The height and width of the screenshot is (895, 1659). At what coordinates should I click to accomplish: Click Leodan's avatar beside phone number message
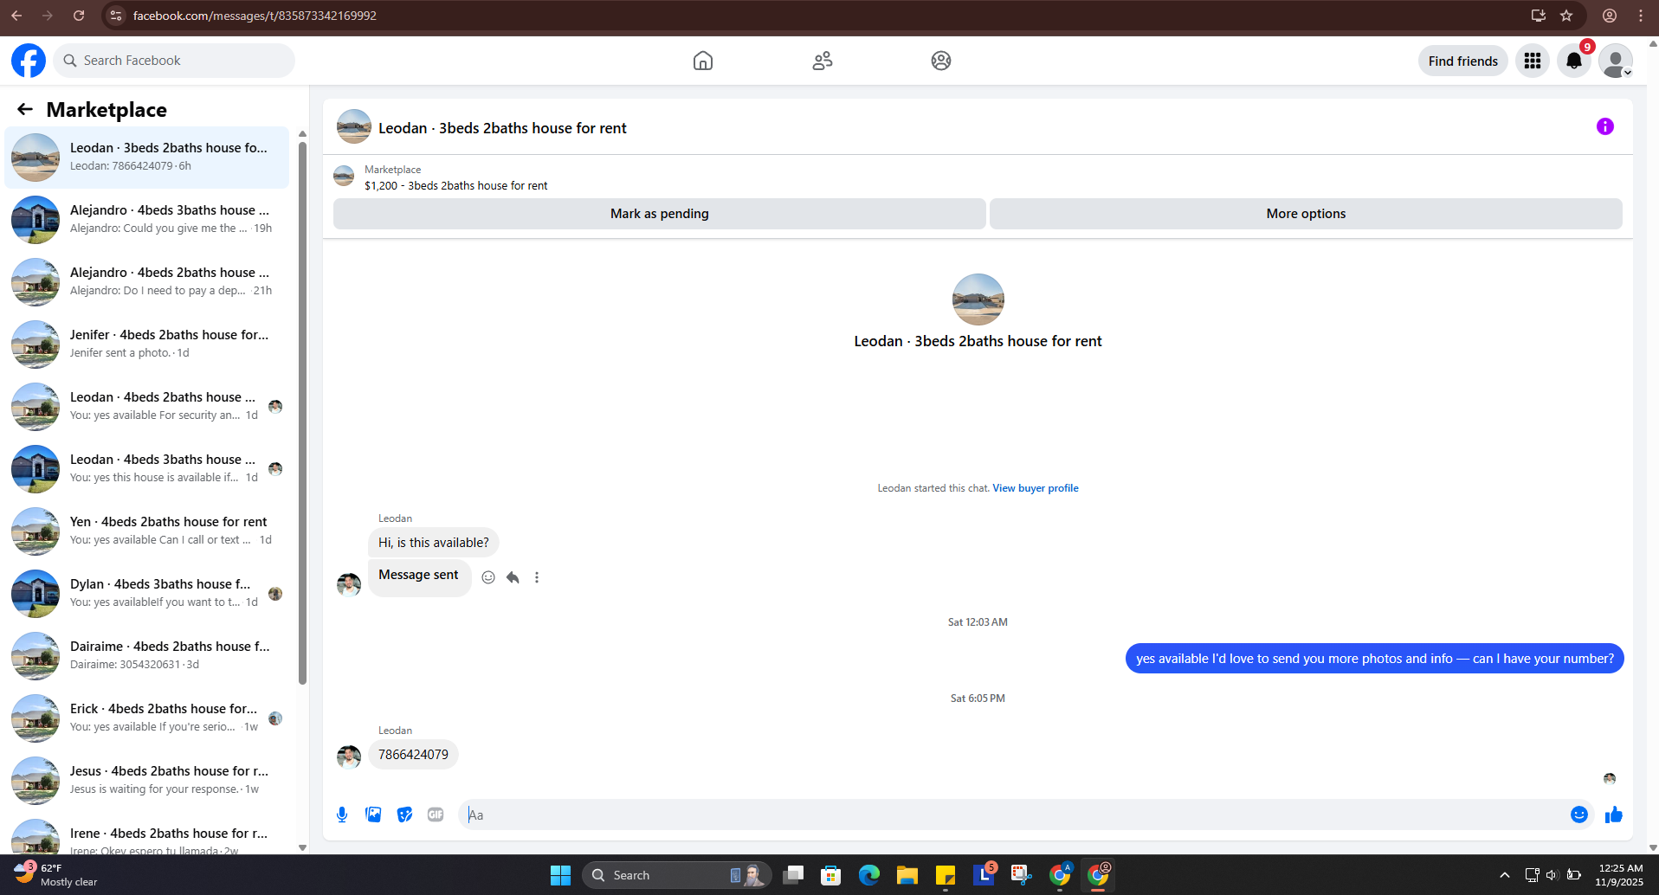[349, 757]
